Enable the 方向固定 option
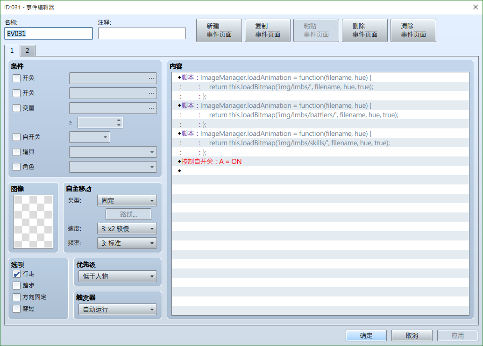This screenshot has height=346, width=483. pos(17,297)
